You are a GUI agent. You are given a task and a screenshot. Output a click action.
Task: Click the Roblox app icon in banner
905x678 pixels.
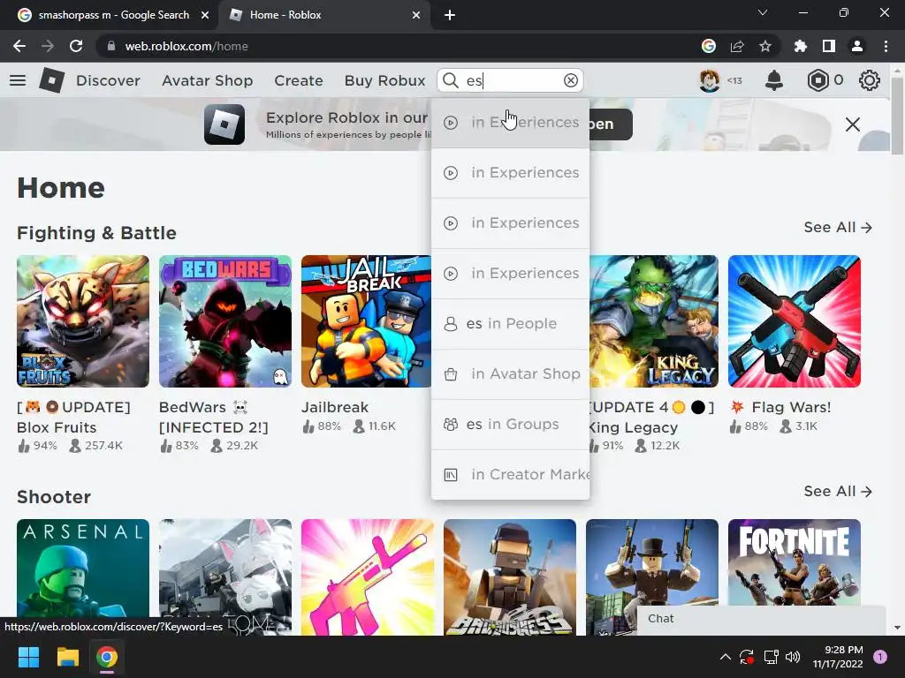(x=224, y=124)
